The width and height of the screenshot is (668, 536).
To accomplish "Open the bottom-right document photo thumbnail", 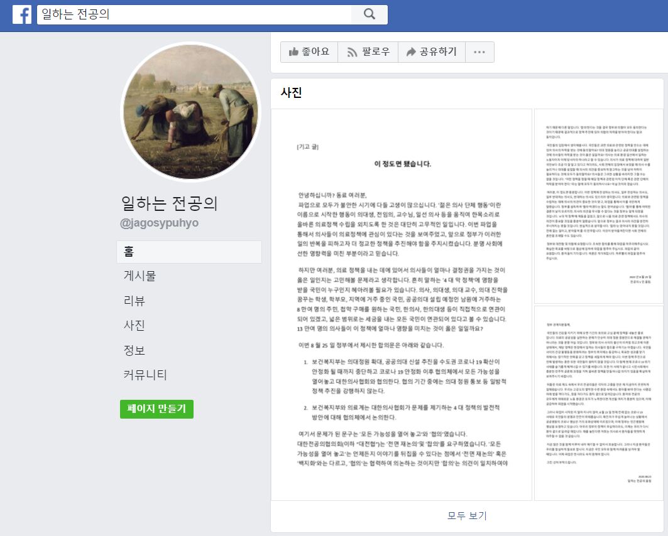I will (x=598, y=402).
